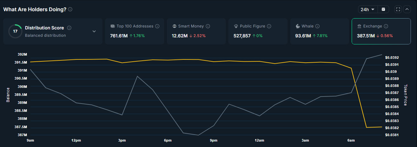417x147 pixels.
Task: Click the Distribution Score circular gauge
Action: click(15, 31)
